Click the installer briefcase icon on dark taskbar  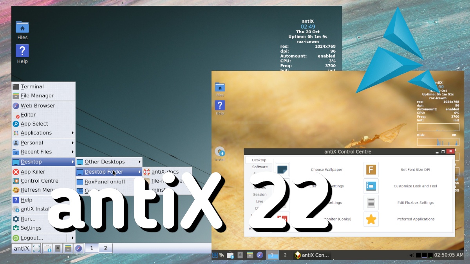[x=230, y=255]
